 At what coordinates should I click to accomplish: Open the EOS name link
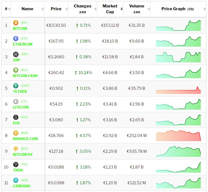click(x=16, y=123)
